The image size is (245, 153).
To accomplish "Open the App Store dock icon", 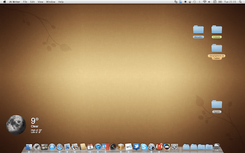I will tap(52, 147).
